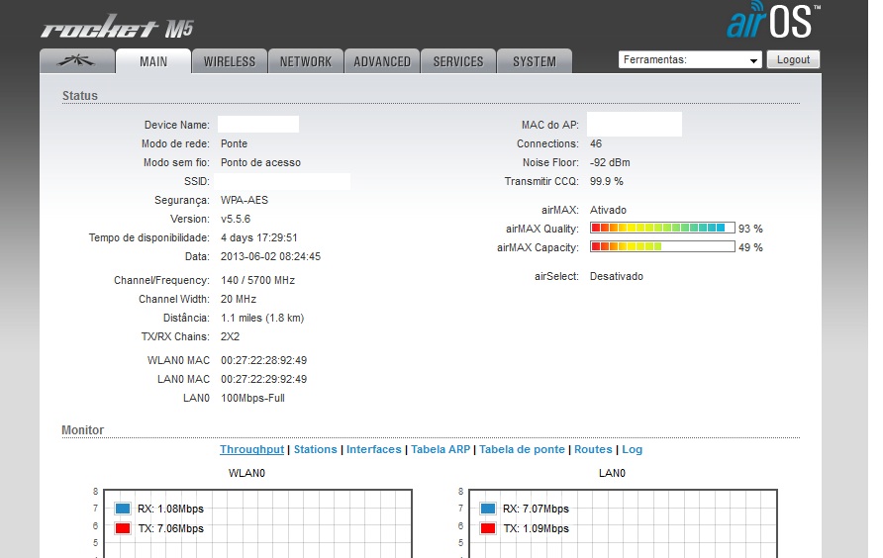883x558 pixels.
Task: Open the Tabela ARP link
Action: [441, 449]
